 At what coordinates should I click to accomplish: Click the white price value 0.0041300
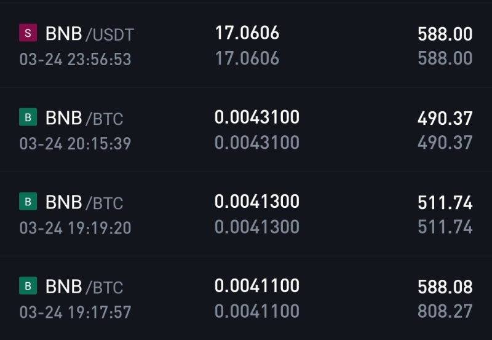tap(257, 202)
